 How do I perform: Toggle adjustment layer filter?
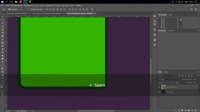182,76
